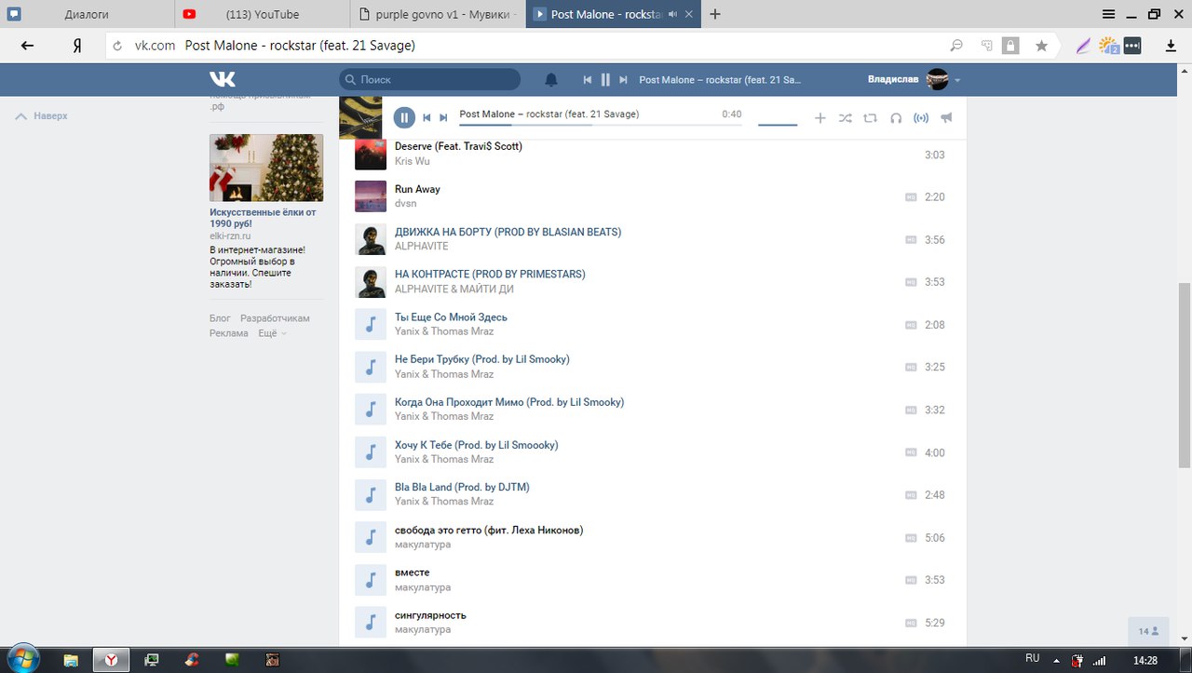Open the weather extension icon

pos(1108,46)
